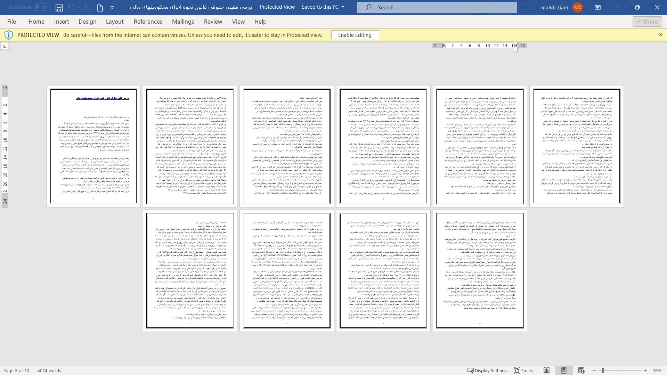Select the first page thumbnail with blue title
Image resolution: width=667 pixels, height=375 pixels.
click(x=93, y=146)
